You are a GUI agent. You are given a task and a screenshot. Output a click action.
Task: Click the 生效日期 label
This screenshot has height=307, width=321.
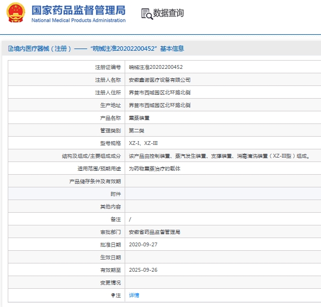pos(110,257)
